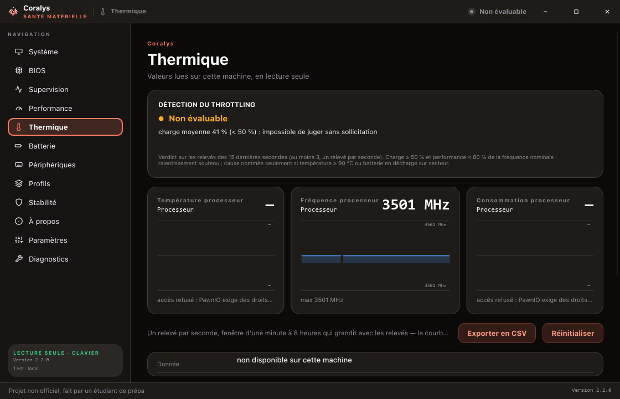Image resolution: width=620 pixels, height=399 pixels.
Task: Select the Batterie navigation item
Action: click(65, 146)
